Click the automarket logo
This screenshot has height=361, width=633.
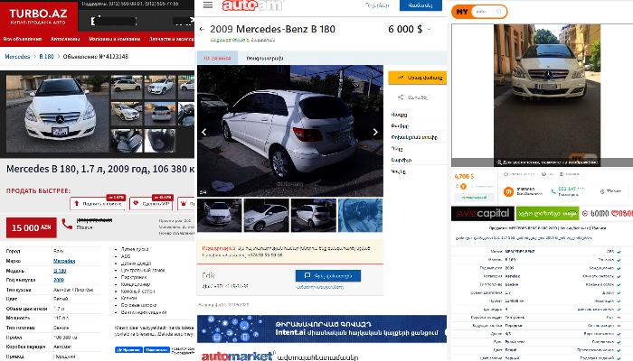pyautogui.click(x=238, y=356)
